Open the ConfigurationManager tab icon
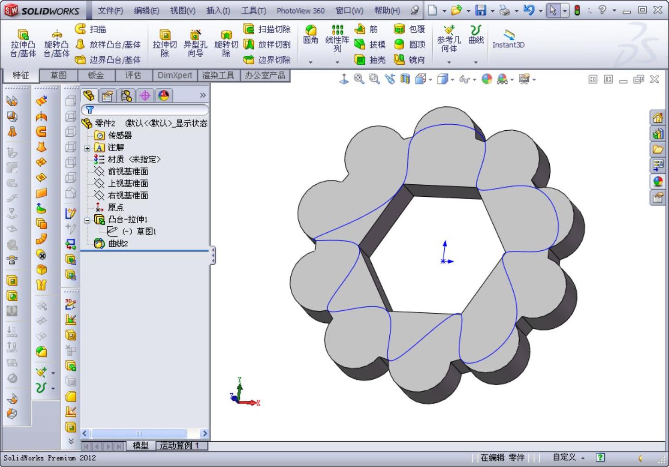 click(126, 96)
